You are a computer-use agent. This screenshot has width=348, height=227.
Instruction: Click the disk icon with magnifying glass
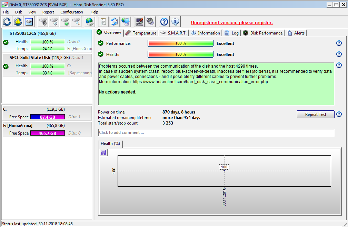(x=76, y=22)
